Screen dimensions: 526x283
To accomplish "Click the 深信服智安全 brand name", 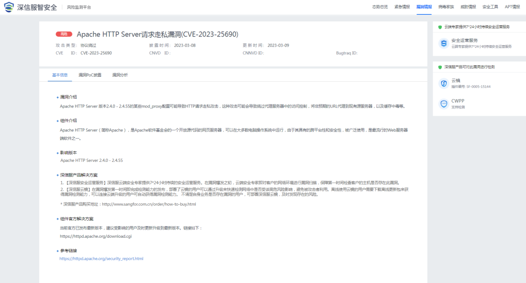I will 37,7.
